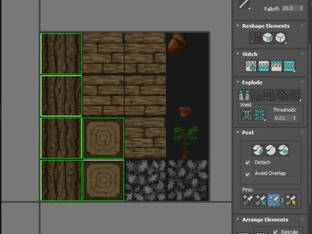Image resolution: width=312 pixels, height=234 pixels.
Task: Click Flatten by Polygon Angle icon
Action: click(x=257, y=96)
